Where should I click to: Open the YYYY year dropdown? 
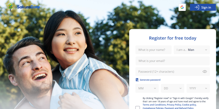(198, 88)
